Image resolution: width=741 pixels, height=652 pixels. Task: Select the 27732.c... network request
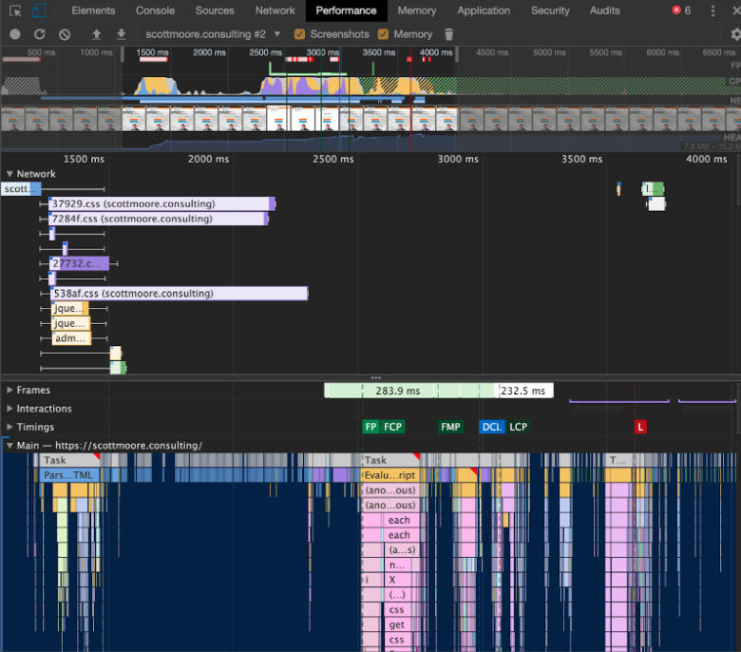pyautogui.click(x=79, y=263)
